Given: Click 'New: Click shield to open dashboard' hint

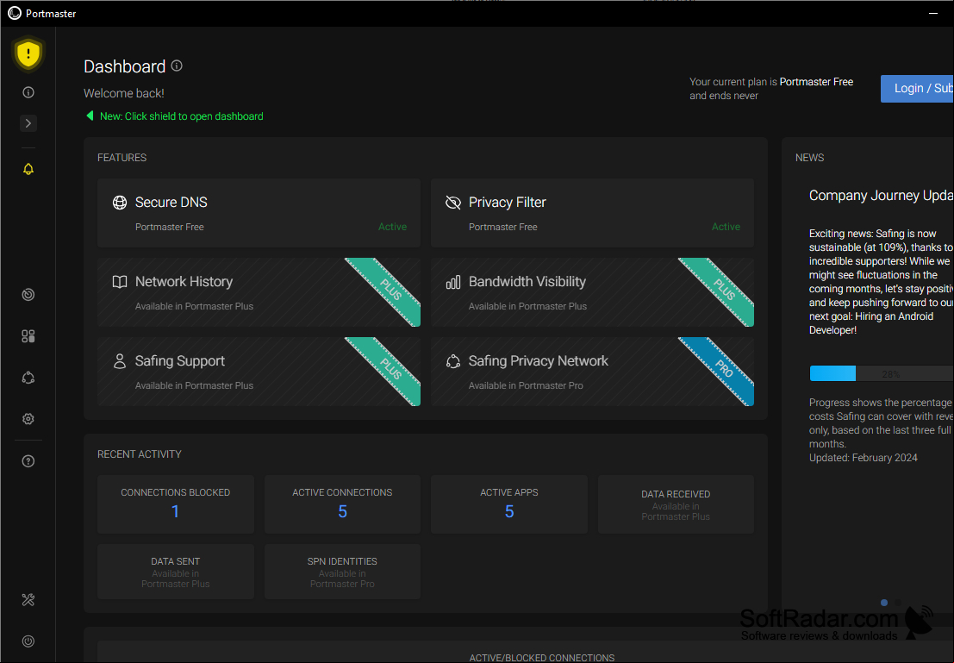Looking at the screenshot, I should [181, 116].
